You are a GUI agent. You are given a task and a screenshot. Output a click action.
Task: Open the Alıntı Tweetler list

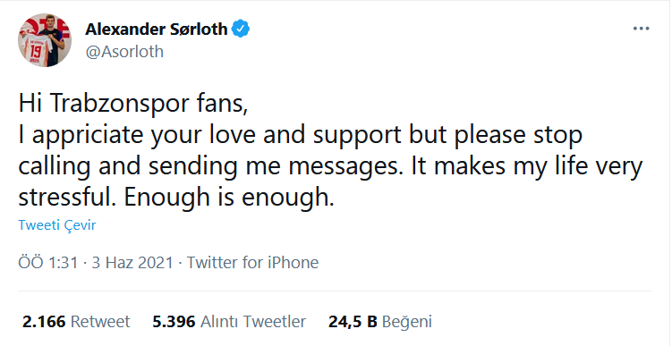[253, 321]
